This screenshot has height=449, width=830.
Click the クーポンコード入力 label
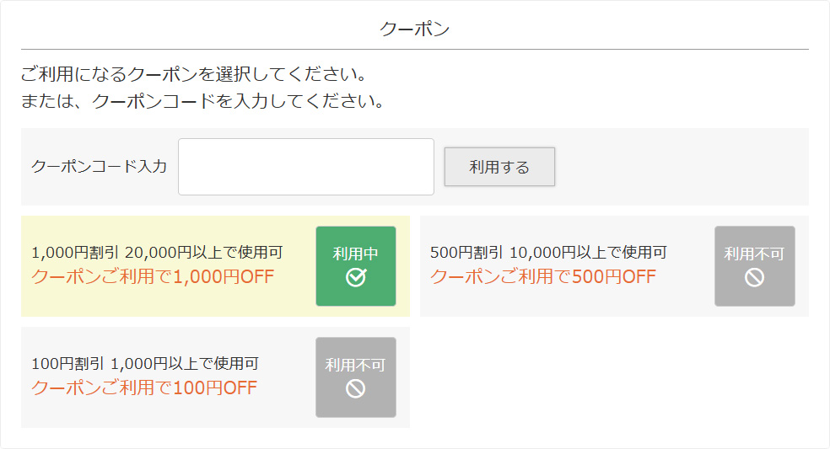[x=99, y=167]
